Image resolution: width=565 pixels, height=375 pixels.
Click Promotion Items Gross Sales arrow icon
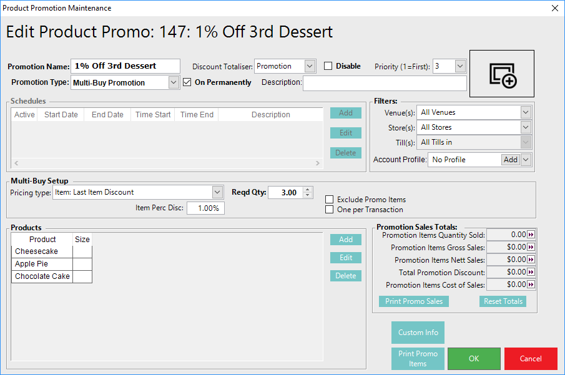pyautogui.click(x=531, y=247)
